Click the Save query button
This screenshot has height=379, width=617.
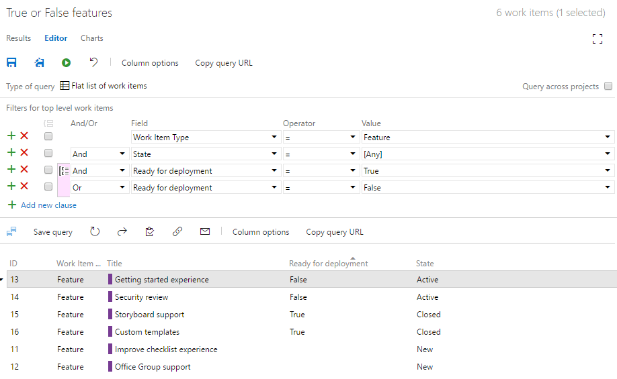[53, 232]
